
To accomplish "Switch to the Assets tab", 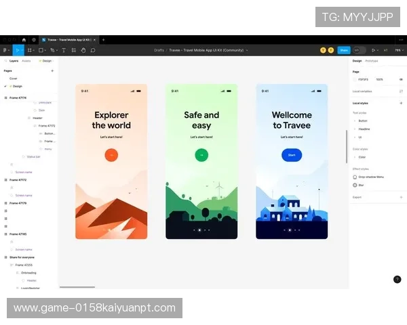I will click(x=26, y=61).
